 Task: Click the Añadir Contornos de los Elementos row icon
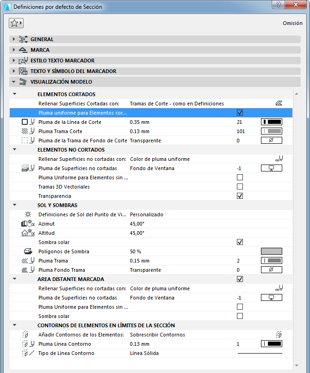pyautogui.click(x=25, y=335)
